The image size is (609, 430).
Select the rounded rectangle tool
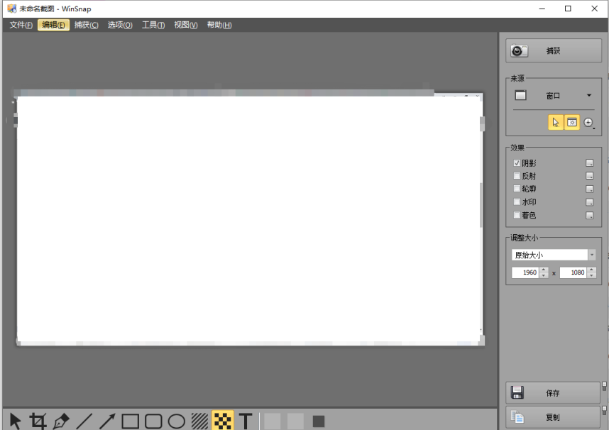(x=153, y=421)
